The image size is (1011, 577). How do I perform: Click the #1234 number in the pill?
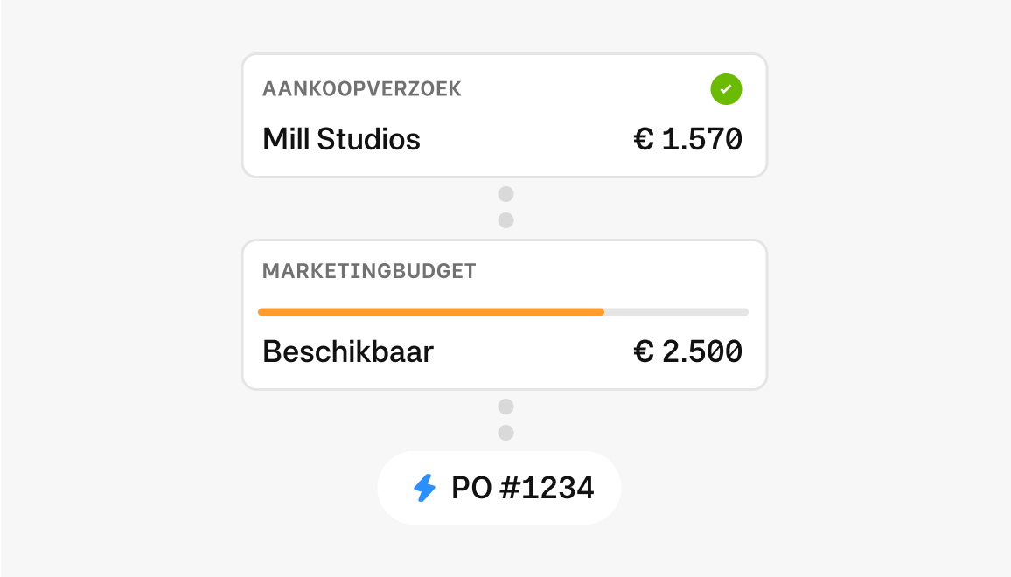coord(547,488)
